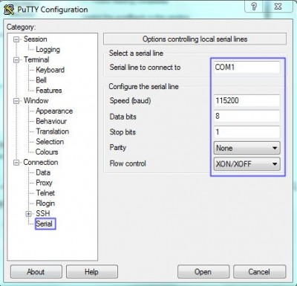This screenshot has width=297, height=286.
Task: Select the Terminal category
Action: 36,59
